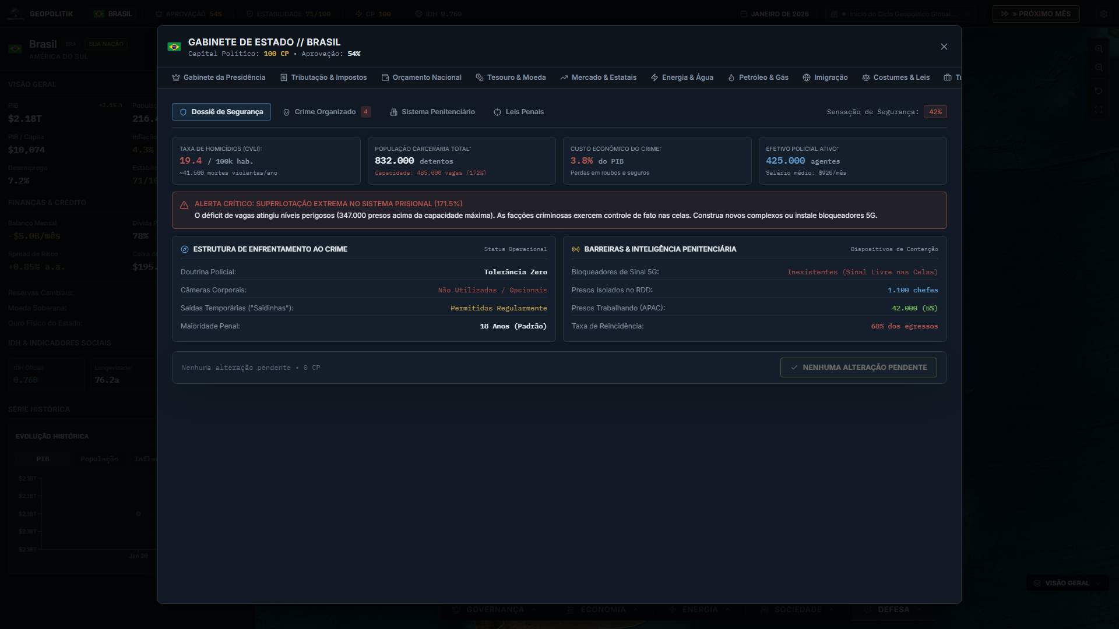The image size is (1119, 629).
Task: Click the Não Utilizadas / Opcionais camera value
Action: tap(492, 290)
